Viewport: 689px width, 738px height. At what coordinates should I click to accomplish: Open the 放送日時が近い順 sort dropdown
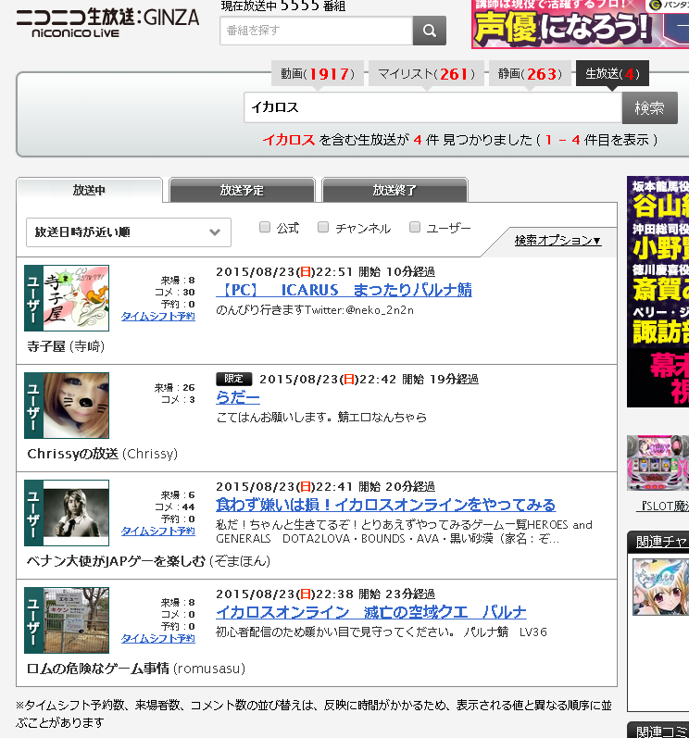click(x=129, y=232)
